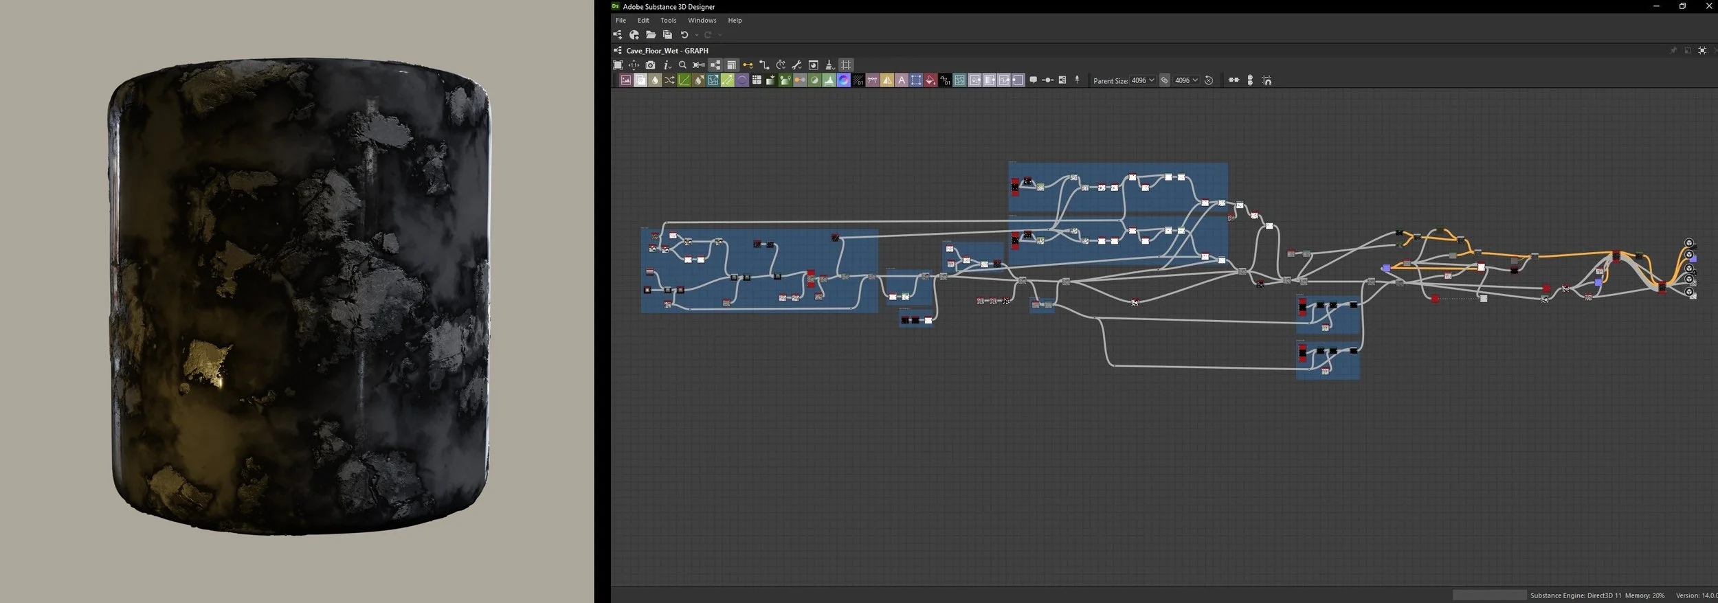This screenshot has height=603, width=1718.
Task: Add a comment speech bubble icon
Action: 1033,80
